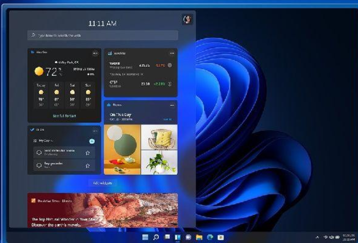Open the To Do widget options menu
Screen dimensions: 358x243
point(95,131)
